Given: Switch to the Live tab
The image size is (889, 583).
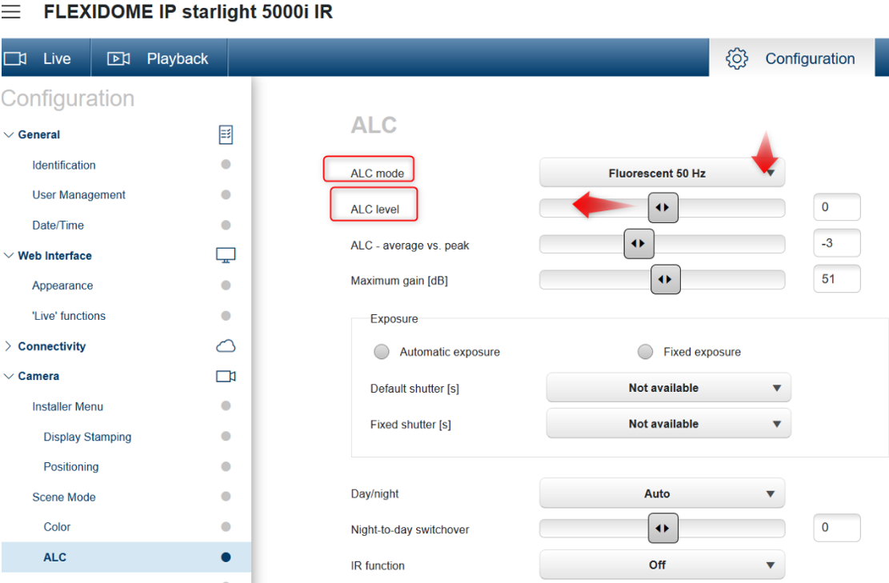Looking at the screenshot, I should [x=46, y=58].
